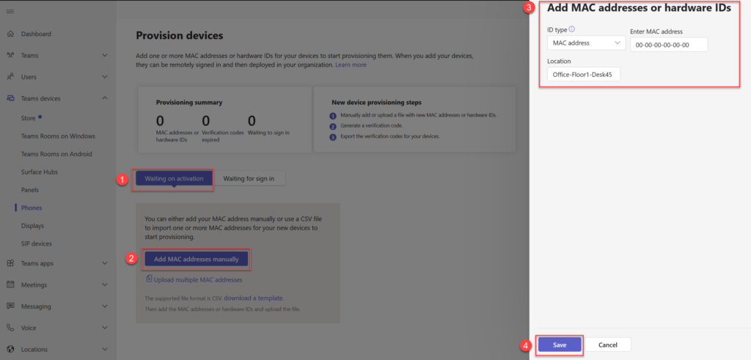Focus the Enter MAC address field

click(x=669, y=45)
